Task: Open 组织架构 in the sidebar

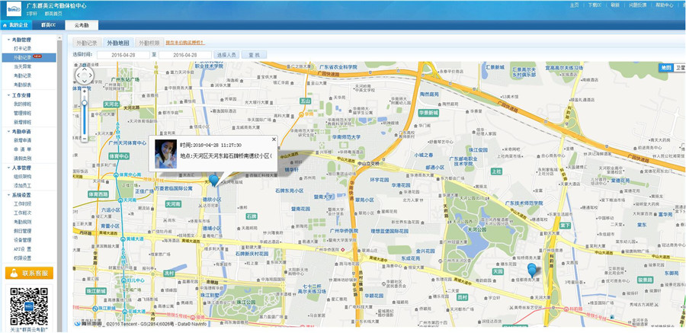Action: pos(22,177)
